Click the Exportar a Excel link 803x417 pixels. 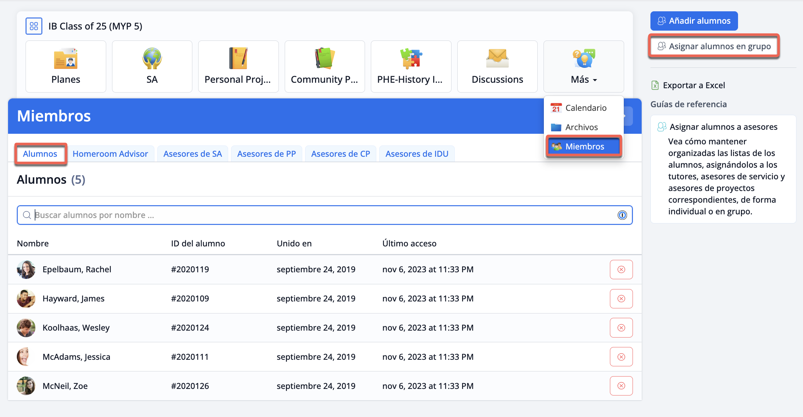(x=693, y=85)
